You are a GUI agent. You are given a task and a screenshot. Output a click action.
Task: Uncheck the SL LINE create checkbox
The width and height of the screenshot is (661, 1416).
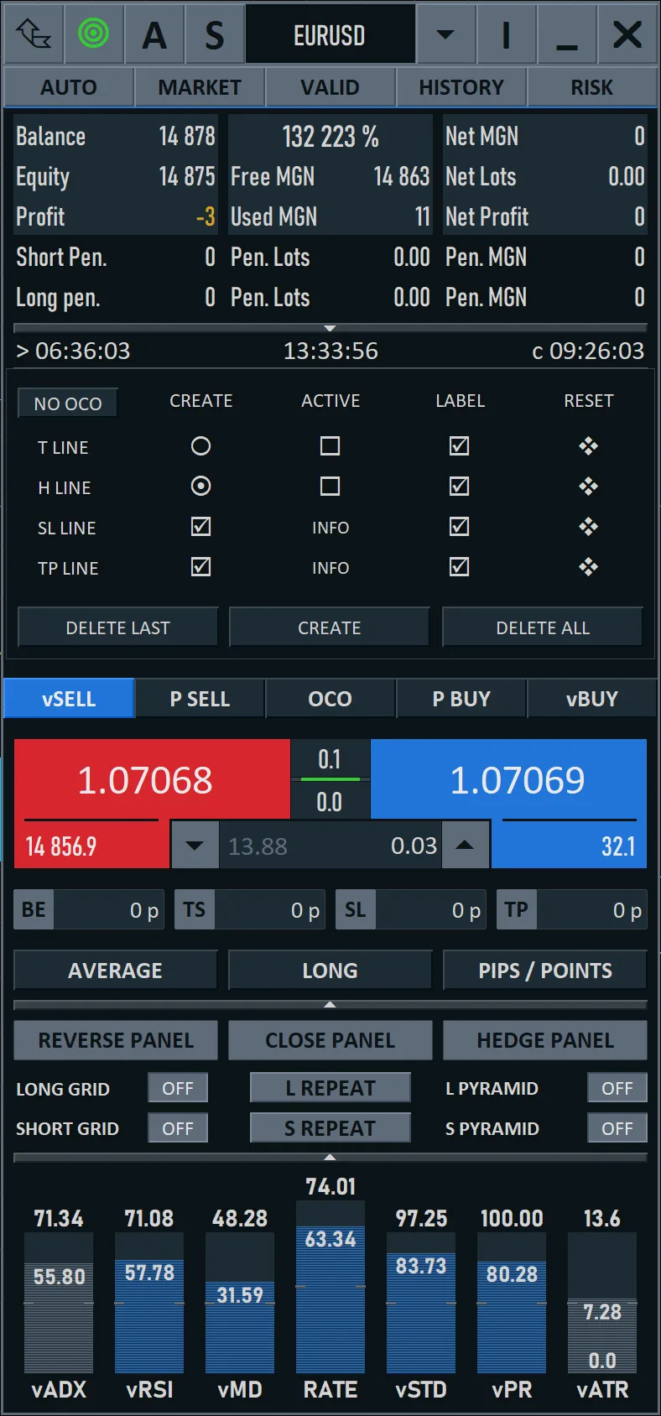[200, 527]
